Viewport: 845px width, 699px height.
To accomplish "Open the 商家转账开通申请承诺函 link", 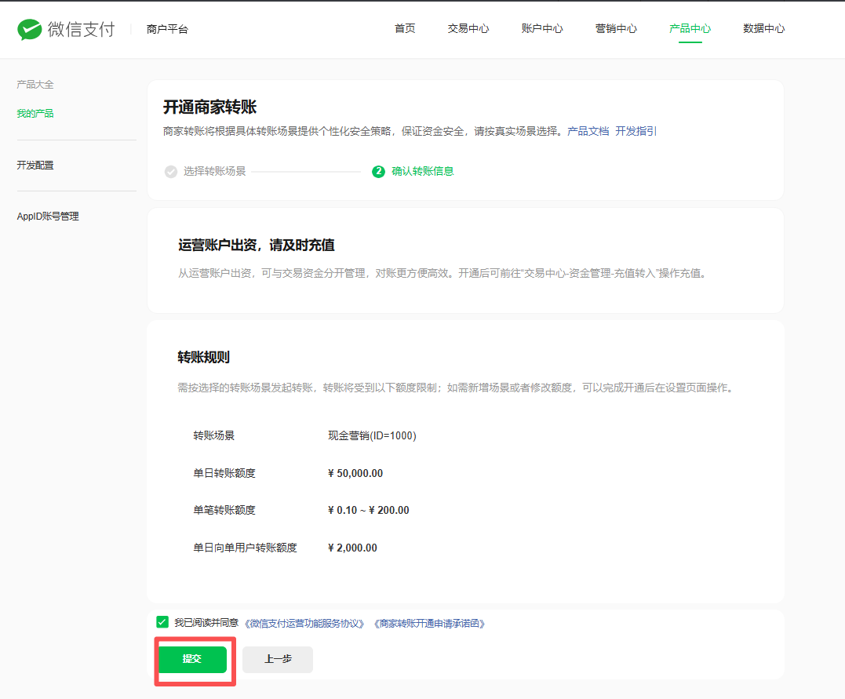I will click(x=429, y=624).
